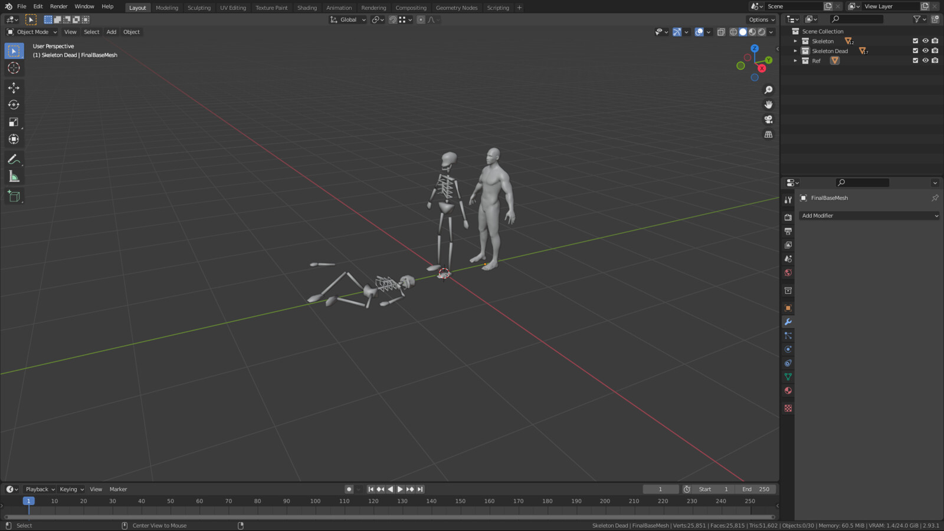Select Solid viewport shading mode

[x=743, y=32]
